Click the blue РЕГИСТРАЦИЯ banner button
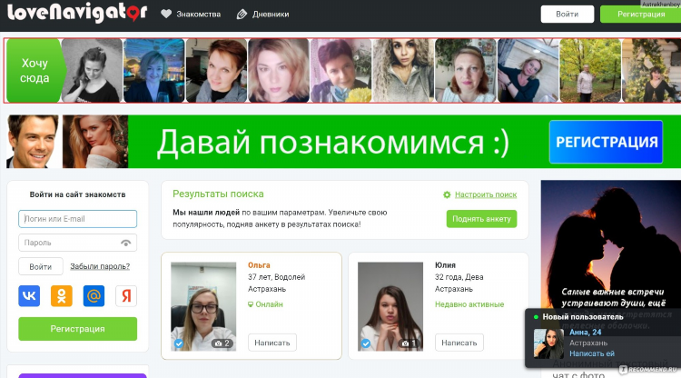This screenshot has width=681, height=378. tap(606, 142)
